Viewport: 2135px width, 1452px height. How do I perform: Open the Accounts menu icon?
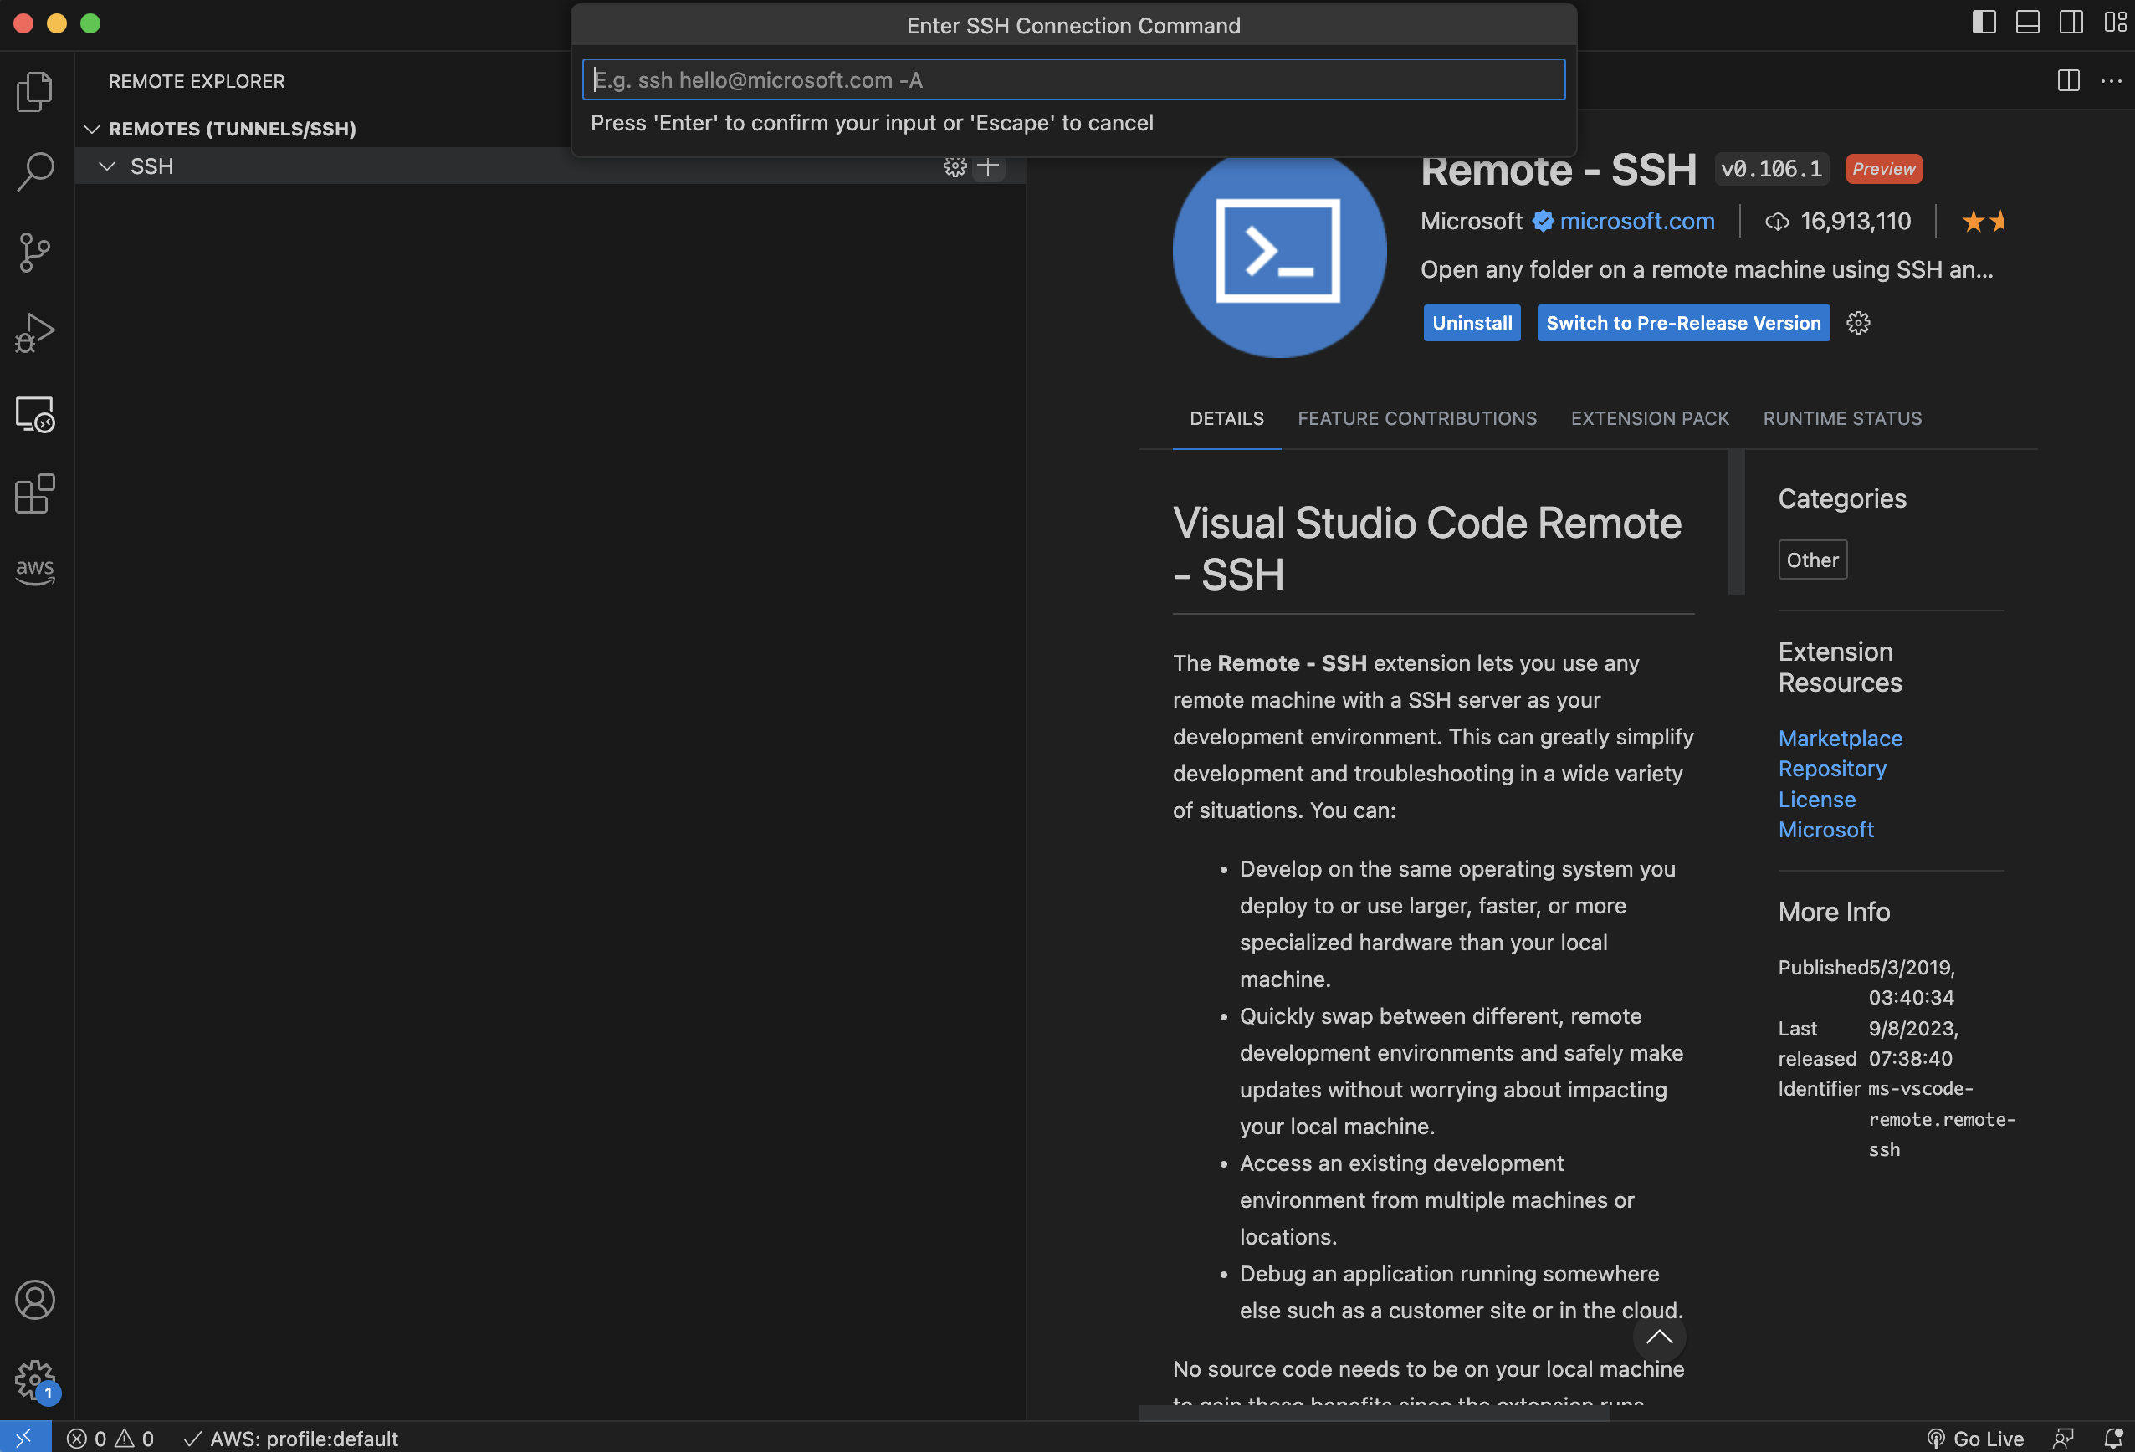(x=35, y=1300)
